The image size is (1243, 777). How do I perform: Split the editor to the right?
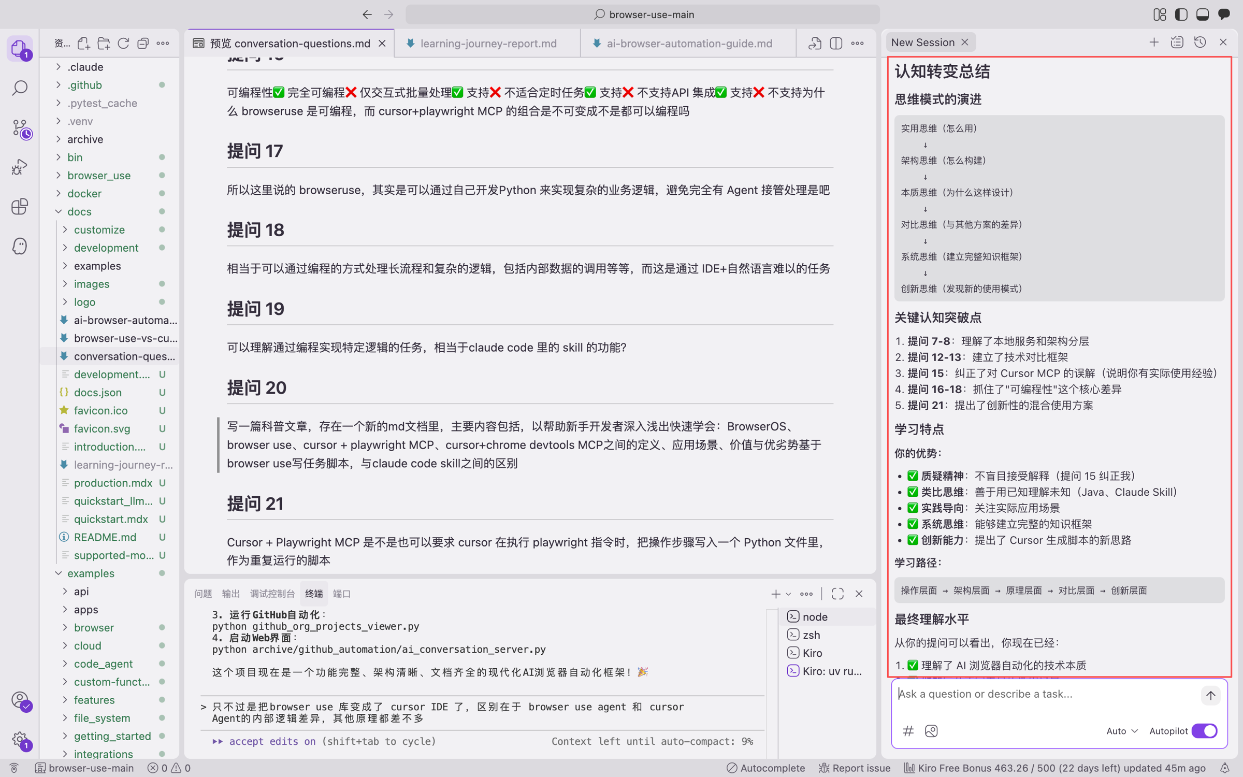click(x=835, y=44)
